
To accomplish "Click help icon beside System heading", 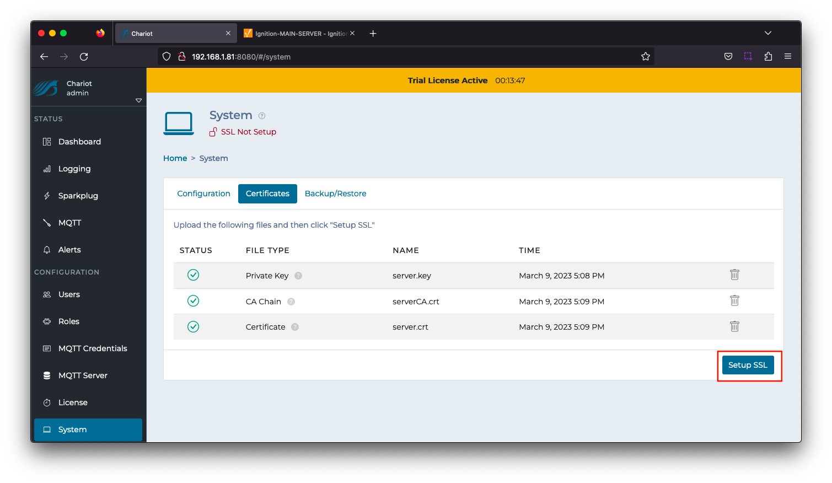I will click(x=262, y=116).
